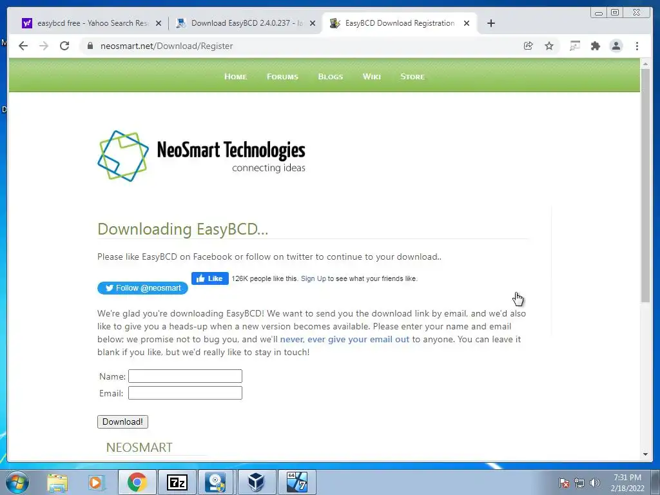Click the Action Center flag tray icon
660x495 pixels.
click(x=563, y=483)
